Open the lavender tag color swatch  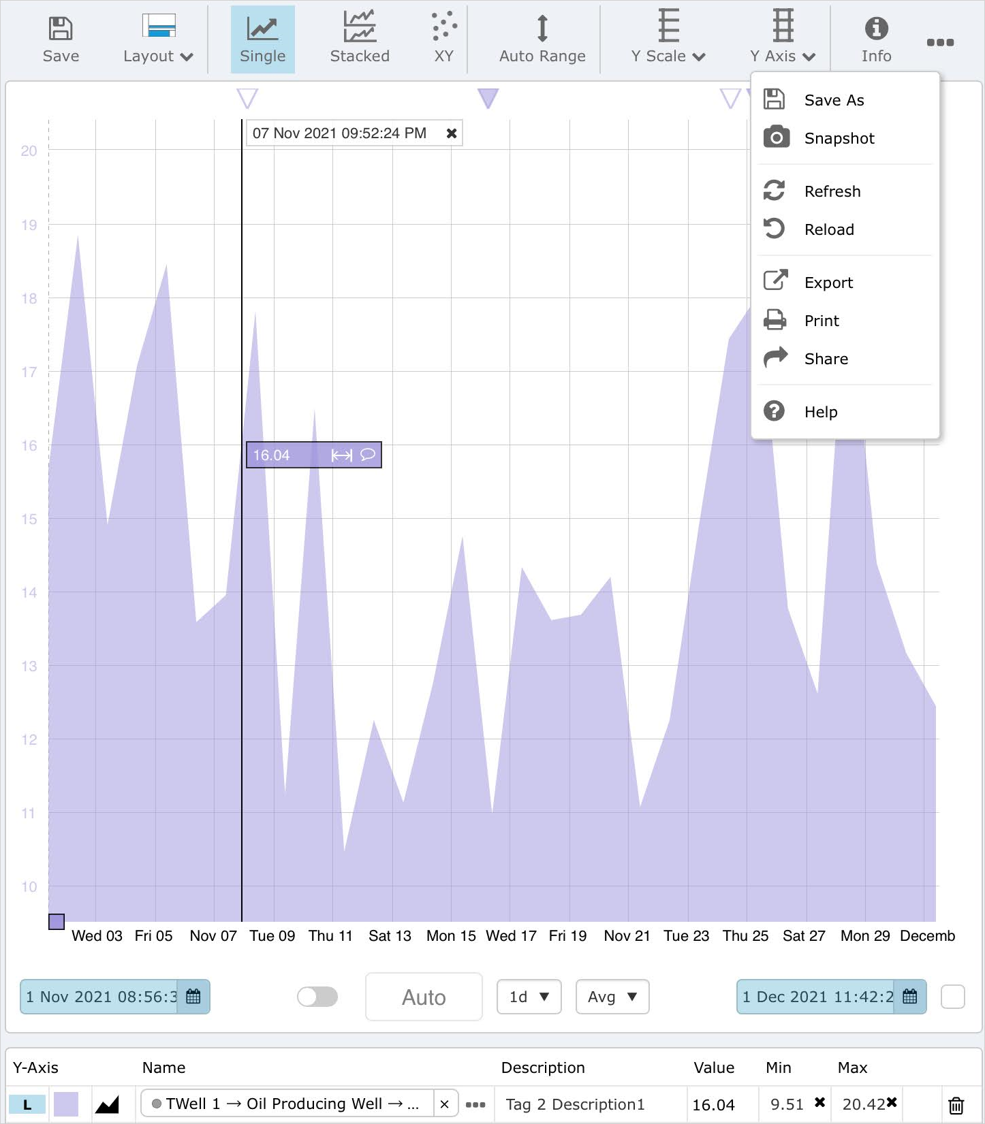pos(66,1104)
